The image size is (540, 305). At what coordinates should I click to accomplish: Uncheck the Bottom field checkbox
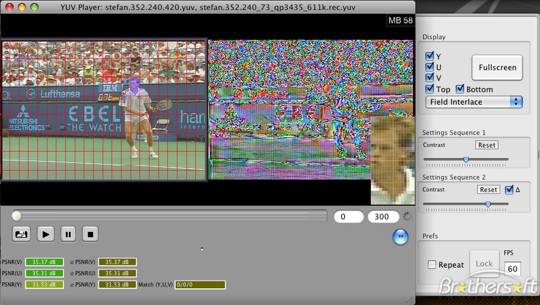point(460,89)
